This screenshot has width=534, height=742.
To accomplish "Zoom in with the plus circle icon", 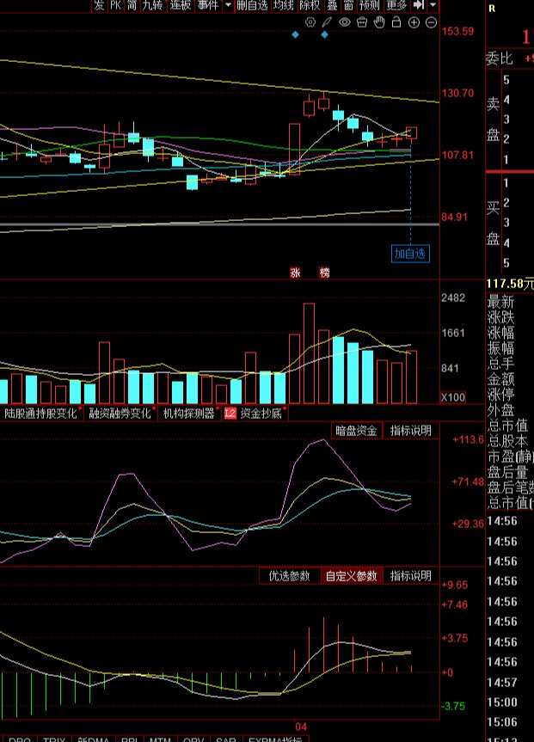I will click(x=414, y=22).
